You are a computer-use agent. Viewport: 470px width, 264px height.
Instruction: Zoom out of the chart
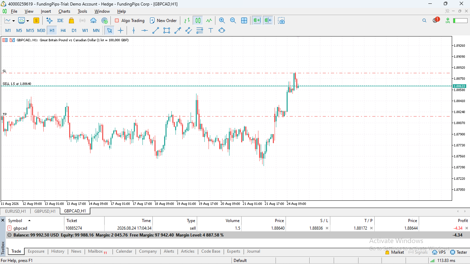coord(233,21)
